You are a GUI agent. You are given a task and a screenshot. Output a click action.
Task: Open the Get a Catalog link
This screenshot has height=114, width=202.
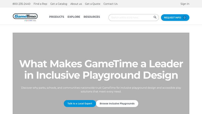pyautogui.click(x=59, y=4)
